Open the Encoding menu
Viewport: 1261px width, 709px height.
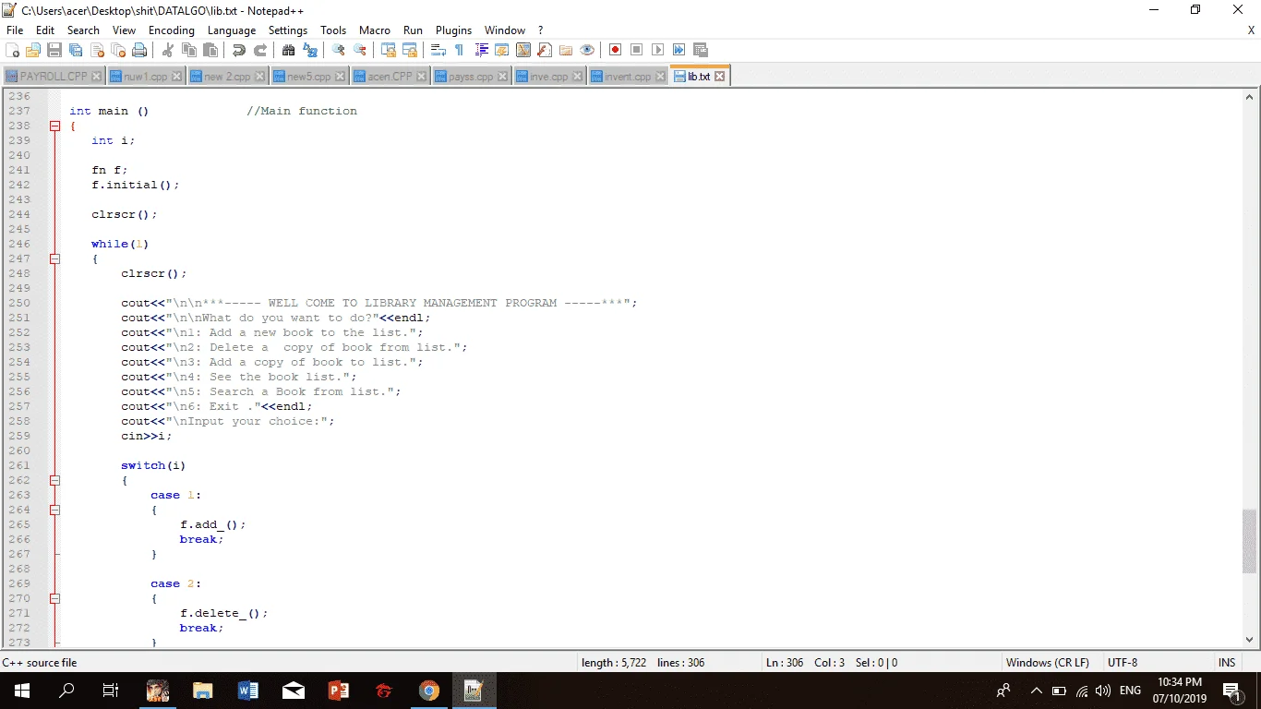(x=172, y=30)
